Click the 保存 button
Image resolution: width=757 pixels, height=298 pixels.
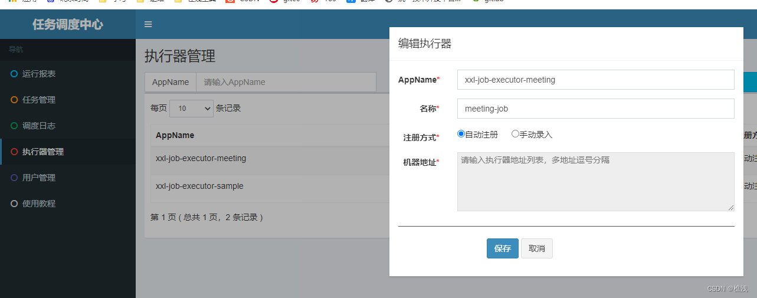[x=502, y=248]
